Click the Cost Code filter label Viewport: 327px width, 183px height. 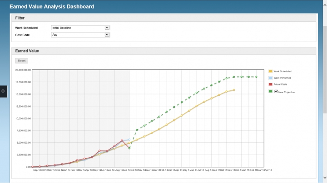22,35
